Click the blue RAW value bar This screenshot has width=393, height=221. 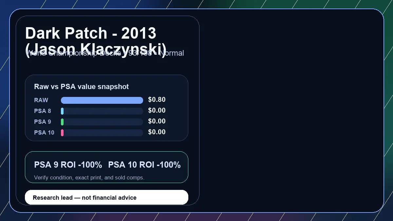click(x=102, y=100)
